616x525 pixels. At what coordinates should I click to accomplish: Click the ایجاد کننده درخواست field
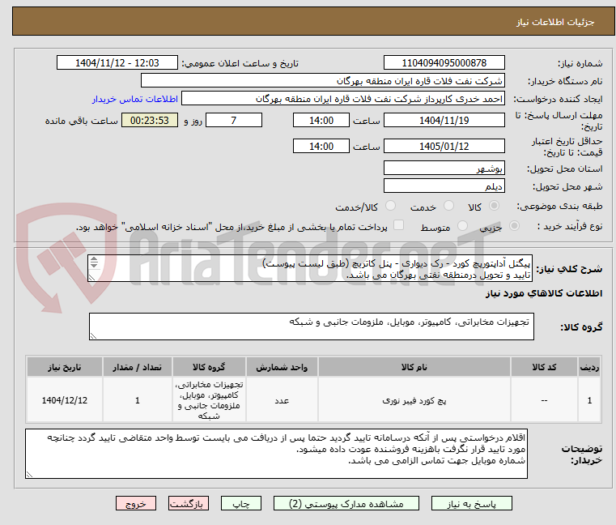click(x=343, y=99)
